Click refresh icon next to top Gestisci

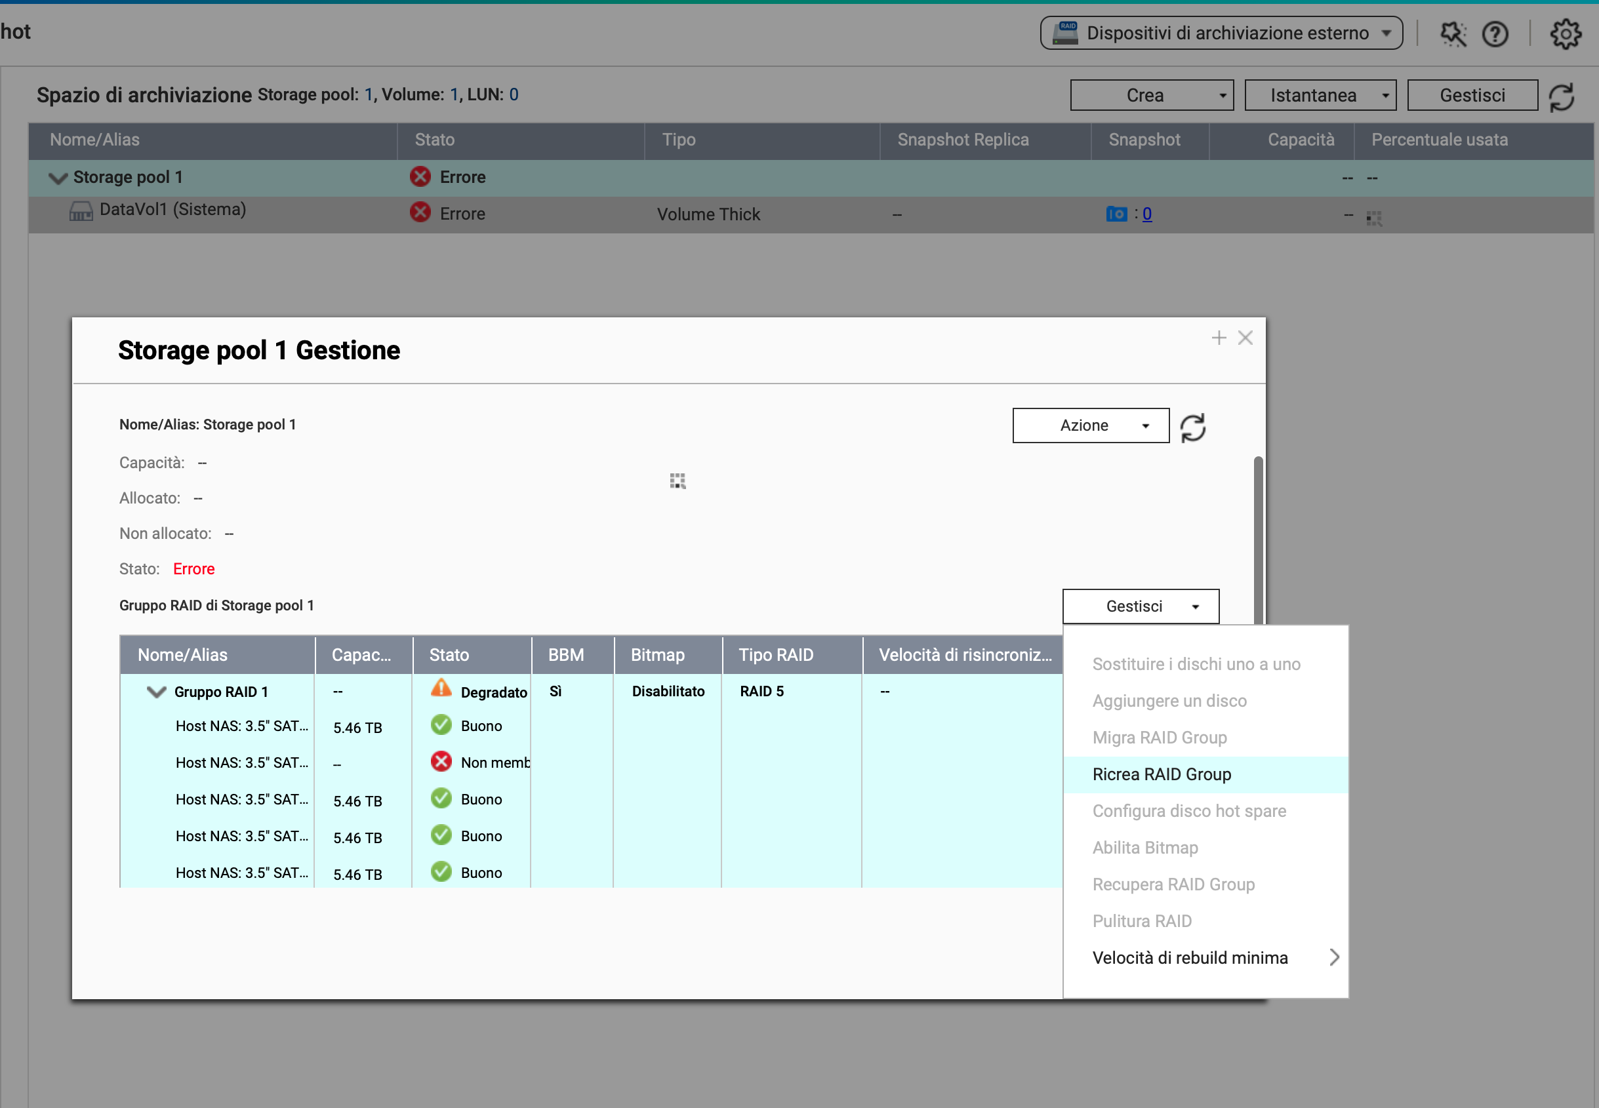coord(1561,97)
